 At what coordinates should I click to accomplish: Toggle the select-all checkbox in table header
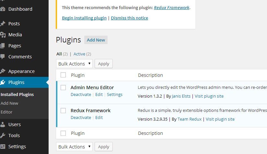(x=63, y=75)
